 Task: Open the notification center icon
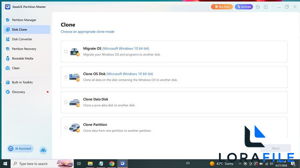tap(293, 164)
